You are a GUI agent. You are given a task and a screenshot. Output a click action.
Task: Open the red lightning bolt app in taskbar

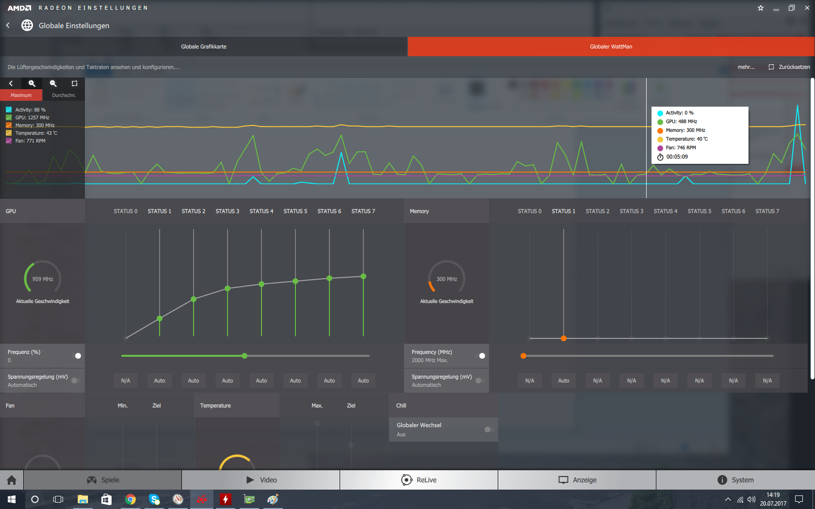point(225,499)
